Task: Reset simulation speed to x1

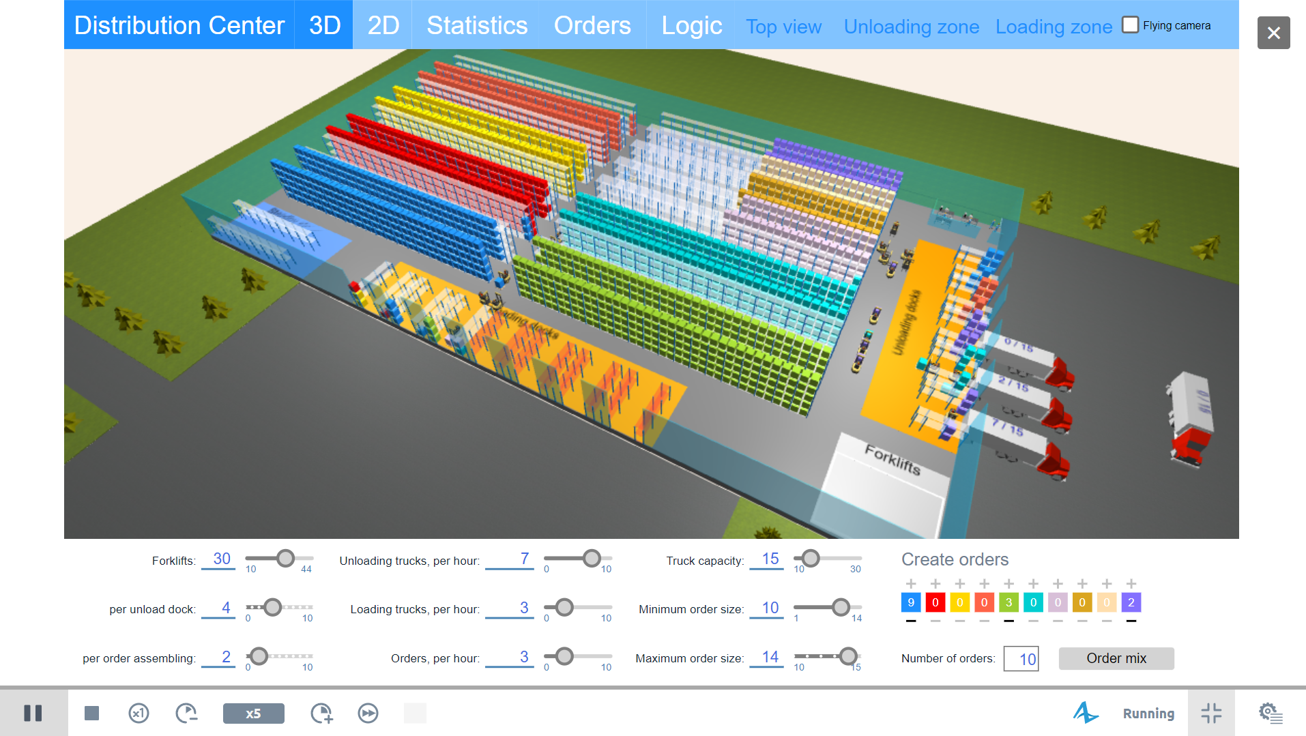Action: 139,713
